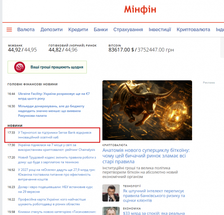224x215 pixels.
Task: Click the Інституційні гроші article summary text
Action: click(140, 172)
